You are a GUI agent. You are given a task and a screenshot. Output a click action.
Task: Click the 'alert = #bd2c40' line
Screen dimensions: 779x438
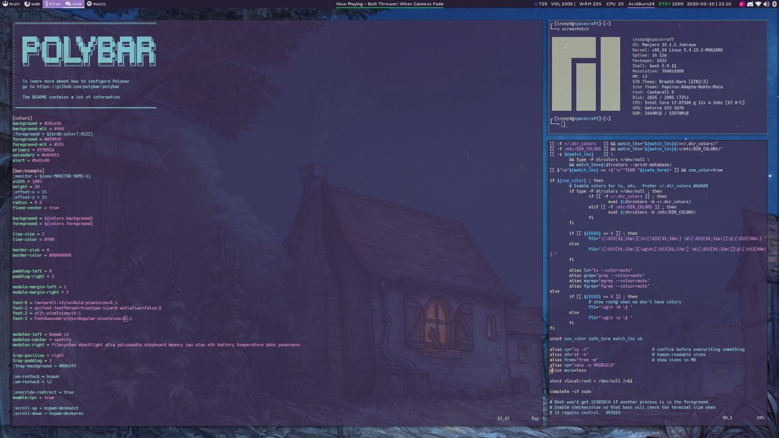31,161
